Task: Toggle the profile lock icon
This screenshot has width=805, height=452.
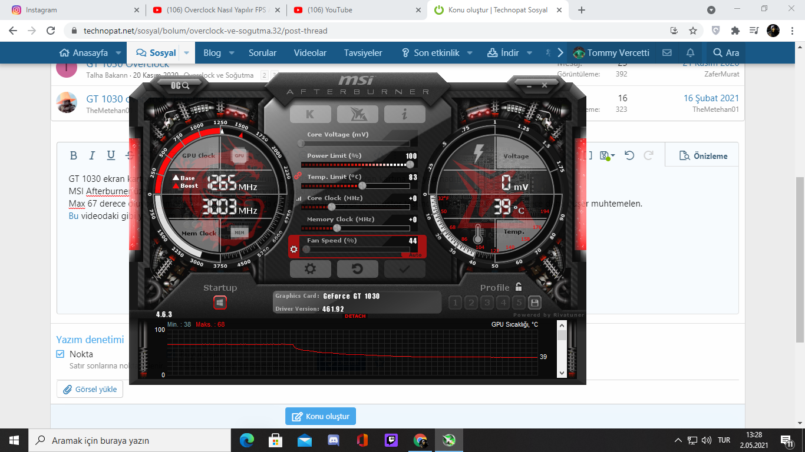Action: 519,287
